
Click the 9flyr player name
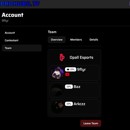[x=81, y=69]
